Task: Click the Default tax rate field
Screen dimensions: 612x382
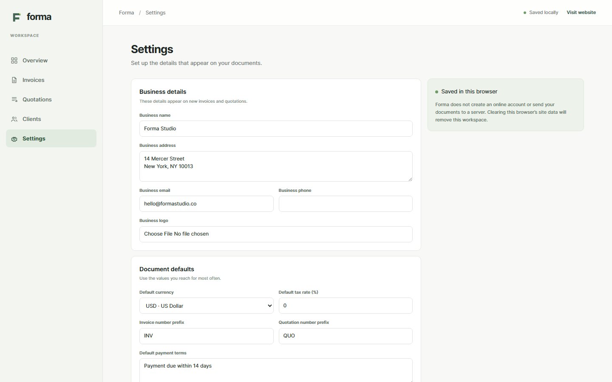Action: tap(346, 306)
